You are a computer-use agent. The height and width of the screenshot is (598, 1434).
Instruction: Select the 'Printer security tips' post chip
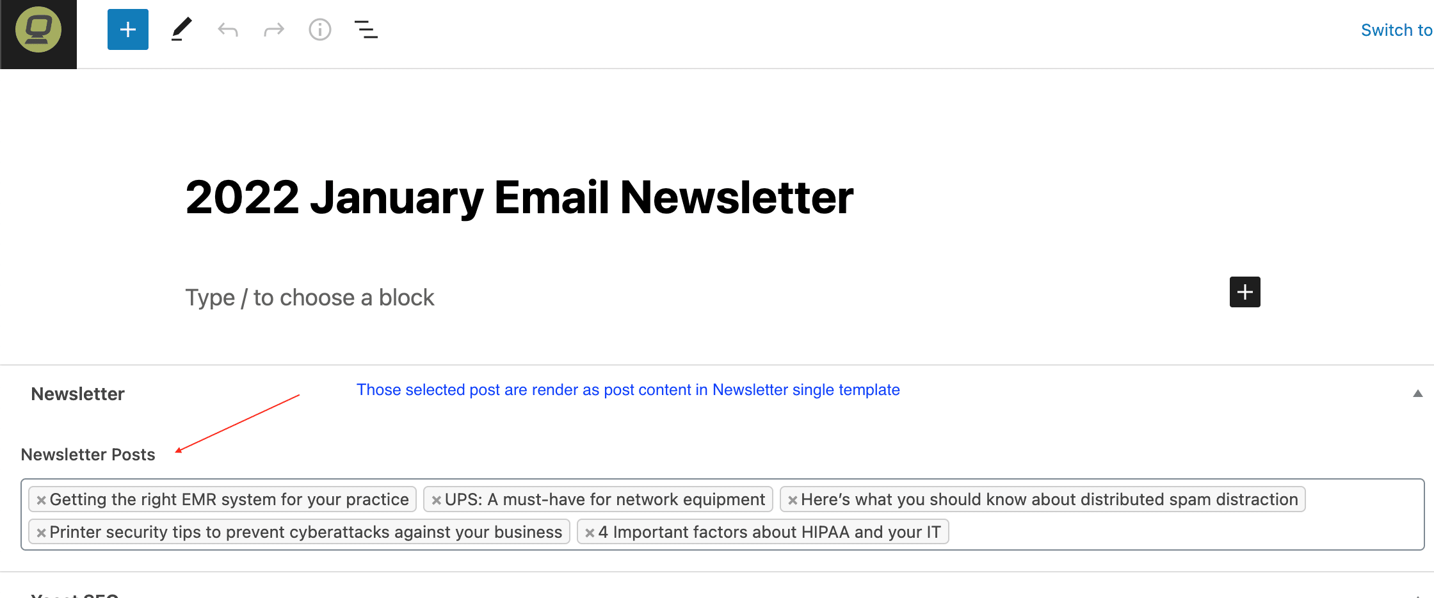point(305,532)
